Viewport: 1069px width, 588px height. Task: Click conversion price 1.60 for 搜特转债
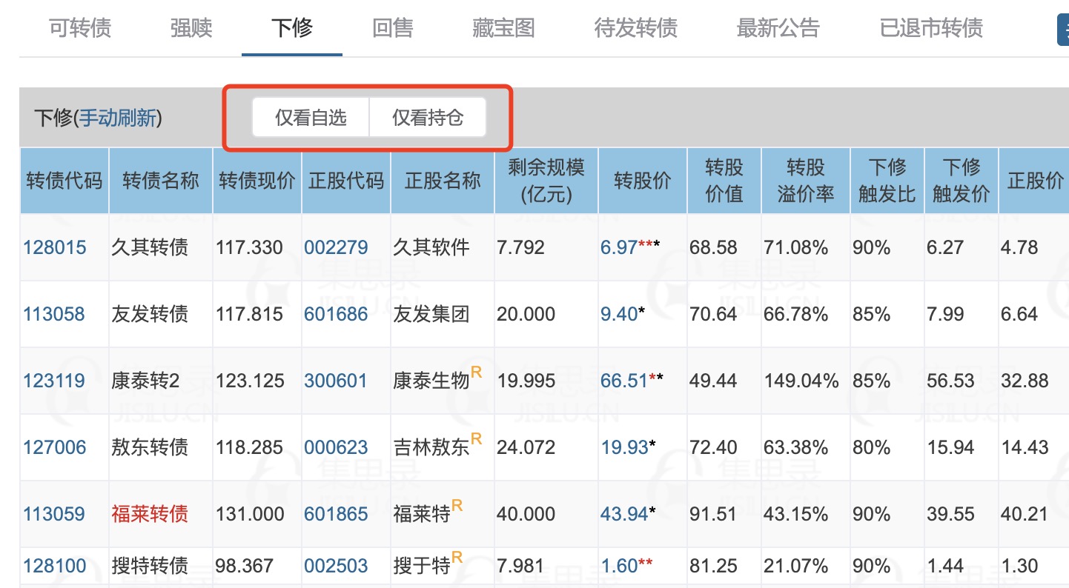point(619,566)
